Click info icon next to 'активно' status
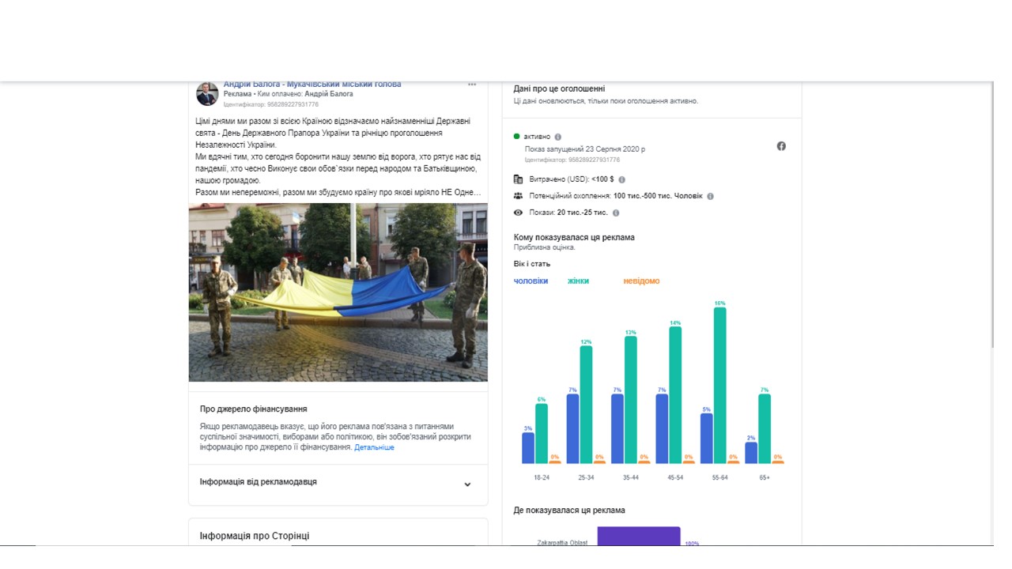1012x569 pixels. 558,137
